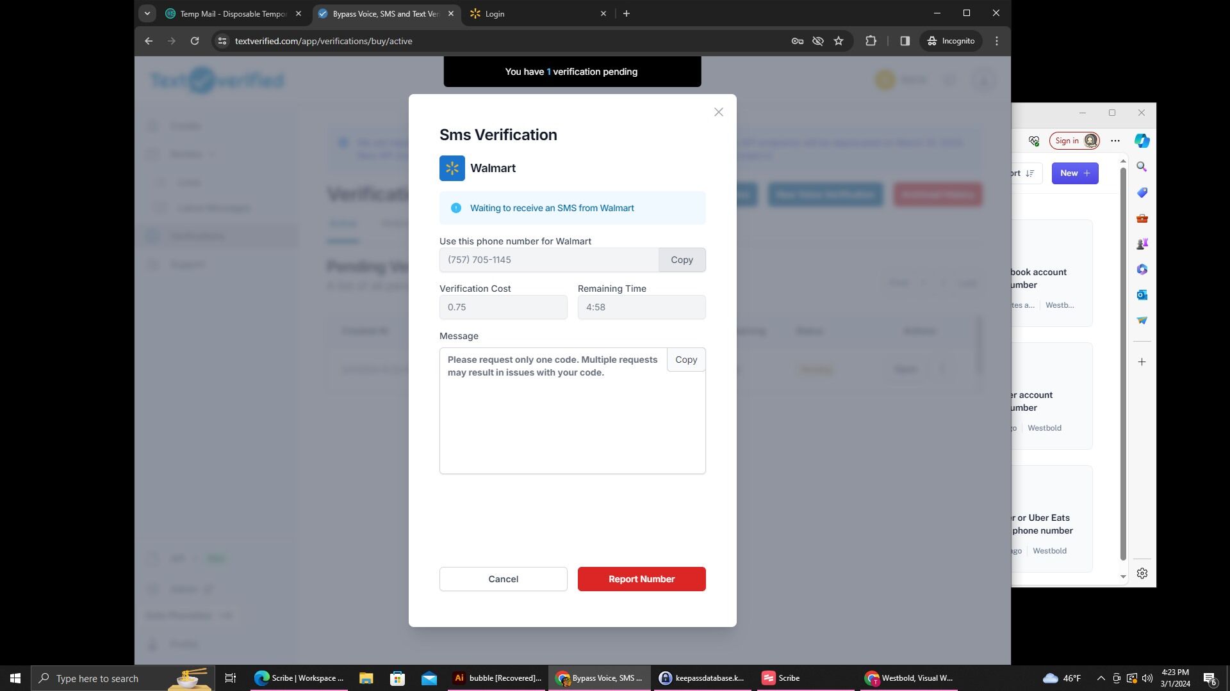Copy the received message text

point(686,360)
